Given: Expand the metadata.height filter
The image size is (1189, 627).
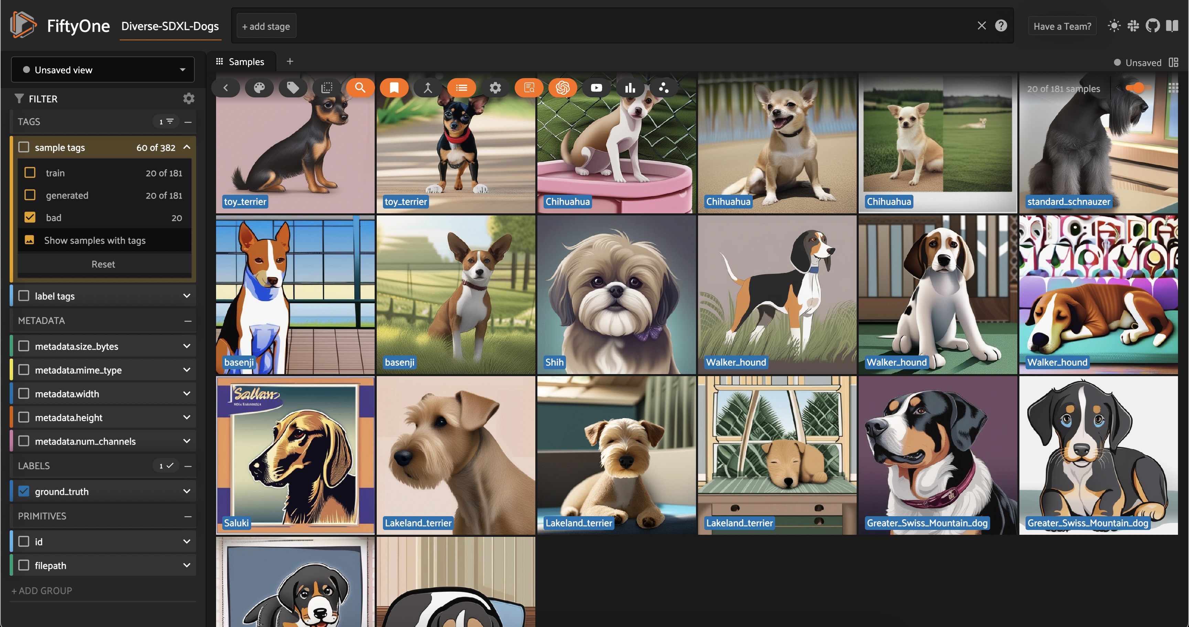Looking at the screenshot, I should (x=187, y=417).
